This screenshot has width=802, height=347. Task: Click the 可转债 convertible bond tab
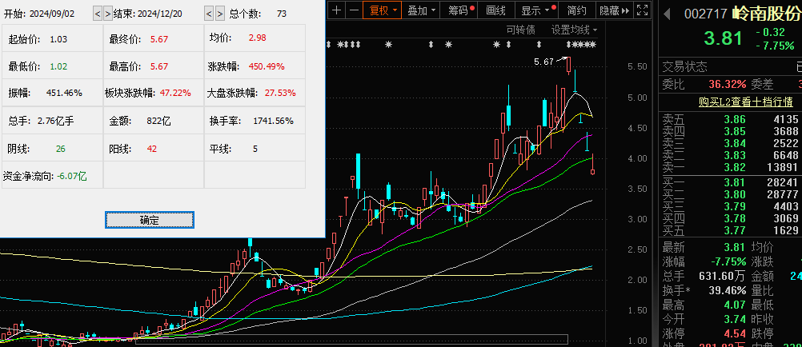pos(520,30)
